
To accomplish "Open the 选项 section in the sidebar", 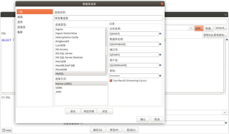I will [x=20, y=22].
